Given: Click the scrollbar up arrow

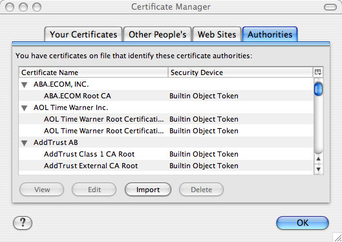Looking at the screenshot, I should [319, 159].
